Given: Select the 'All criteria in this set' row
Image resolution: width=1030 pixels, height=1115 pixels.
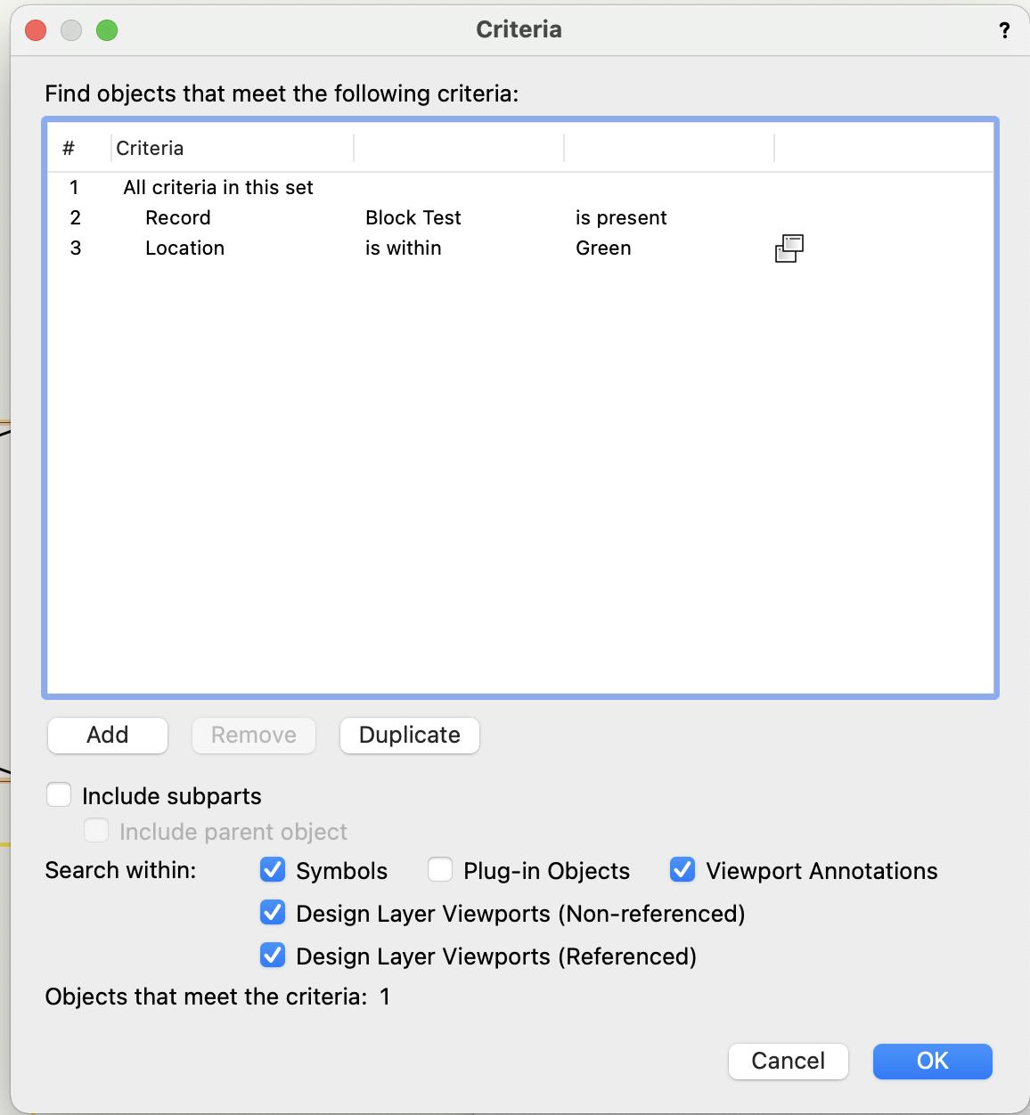Looking at the screenshot, I should [218, 188].
